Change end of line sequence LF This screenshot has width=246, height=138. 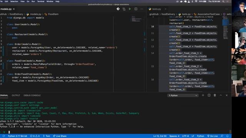(193, 136)
